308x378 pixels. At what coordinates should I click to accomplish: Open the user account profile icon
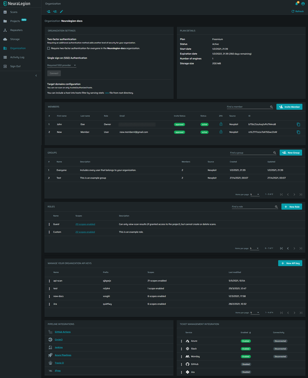coord(303,4)
